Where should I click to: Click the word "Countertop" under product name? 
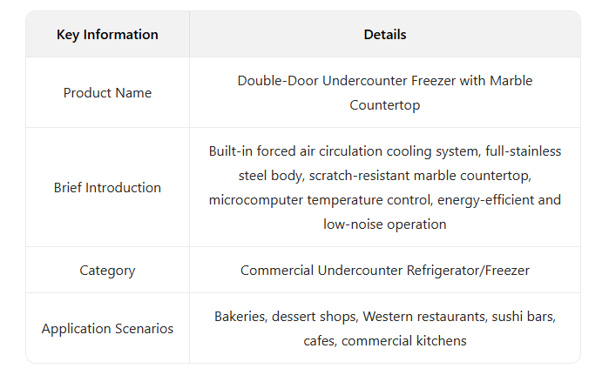384,105
